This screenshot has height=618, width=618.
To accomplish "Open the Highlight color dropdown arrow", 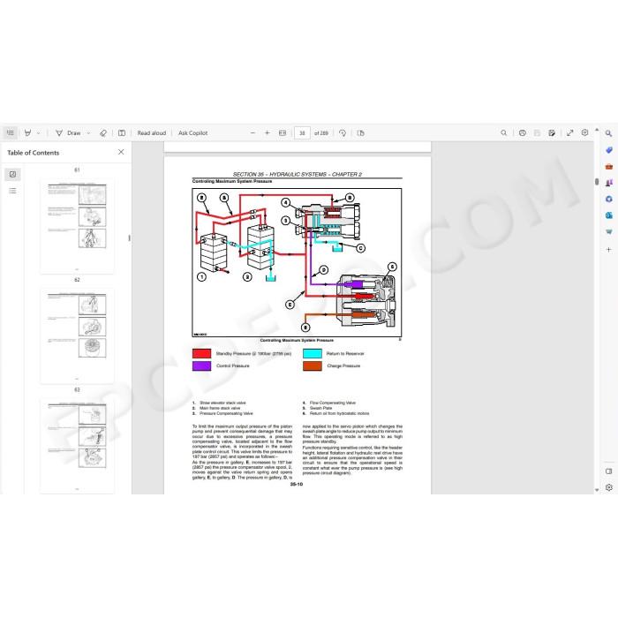I will pyautogui.click(x=39, y=133).
